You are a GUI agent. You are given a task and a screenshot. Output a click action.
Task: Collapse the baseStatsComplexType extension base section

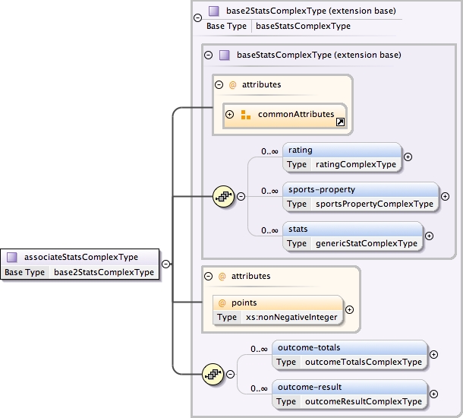point(208,55)
